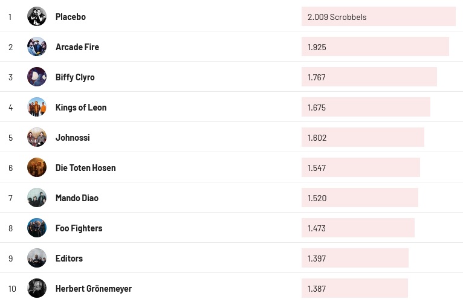Open Herbert Grönemeyer's avatar picture
The image size is (463, 302).
37,288
